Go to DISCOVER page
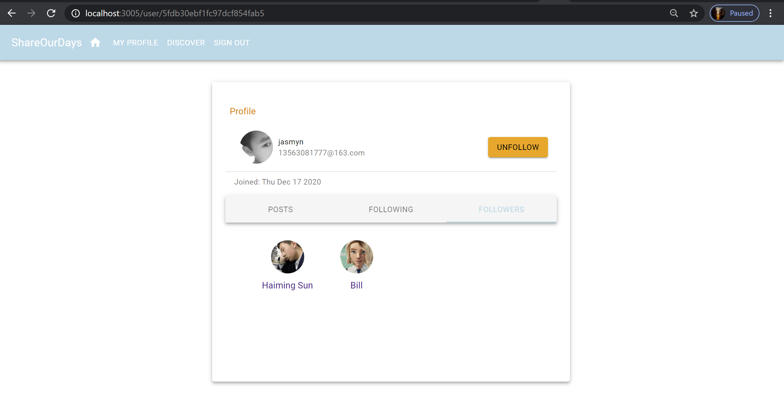The image size is (784, 404). click(x=186, y=43)
